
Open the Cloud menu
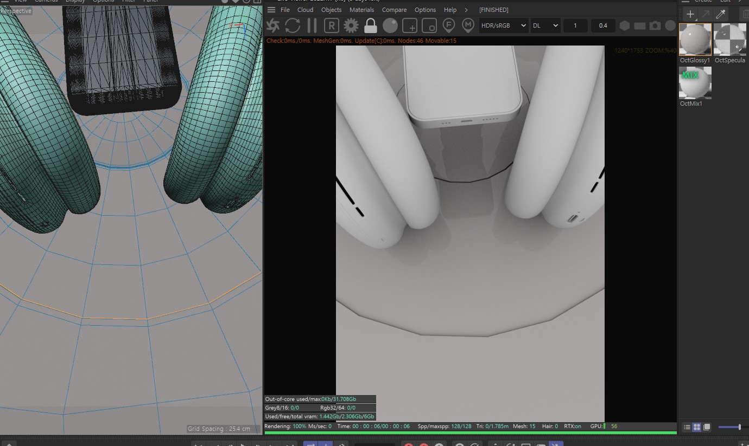pos(305,10)
